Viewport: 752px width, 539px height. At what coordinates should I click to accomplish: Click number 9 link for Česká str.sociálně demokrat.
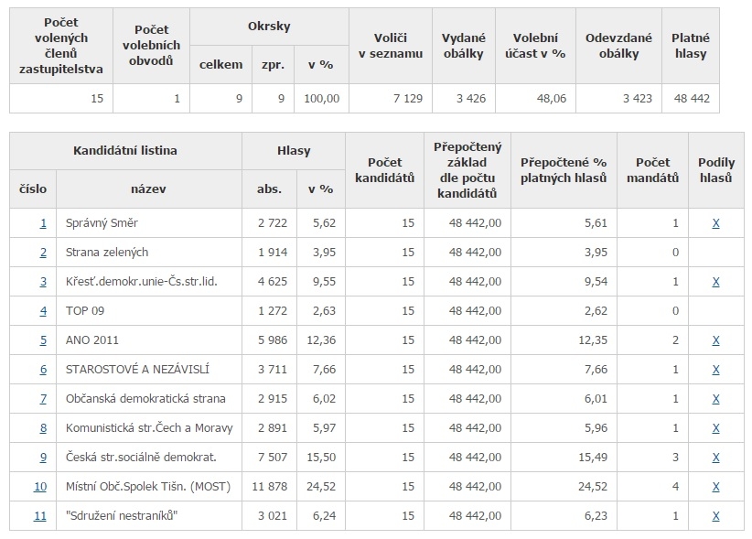pyautogui.click(x=42, y=458)
